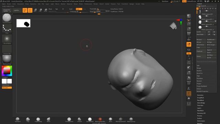Toggle the orange Qxyz button
Screen dimensions: 220x124
tap(189, 53)
